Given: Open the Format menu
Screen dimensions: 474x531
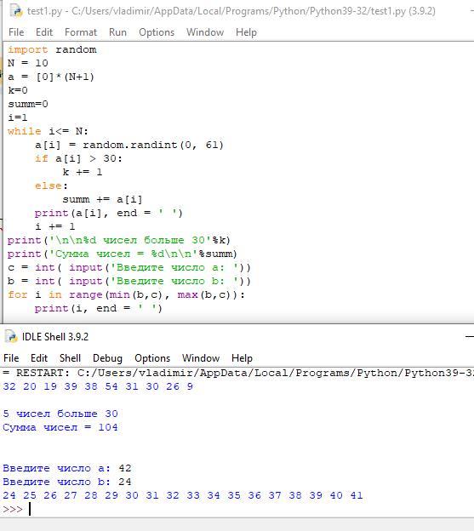Looking at the screenshot, I should 81,32.
